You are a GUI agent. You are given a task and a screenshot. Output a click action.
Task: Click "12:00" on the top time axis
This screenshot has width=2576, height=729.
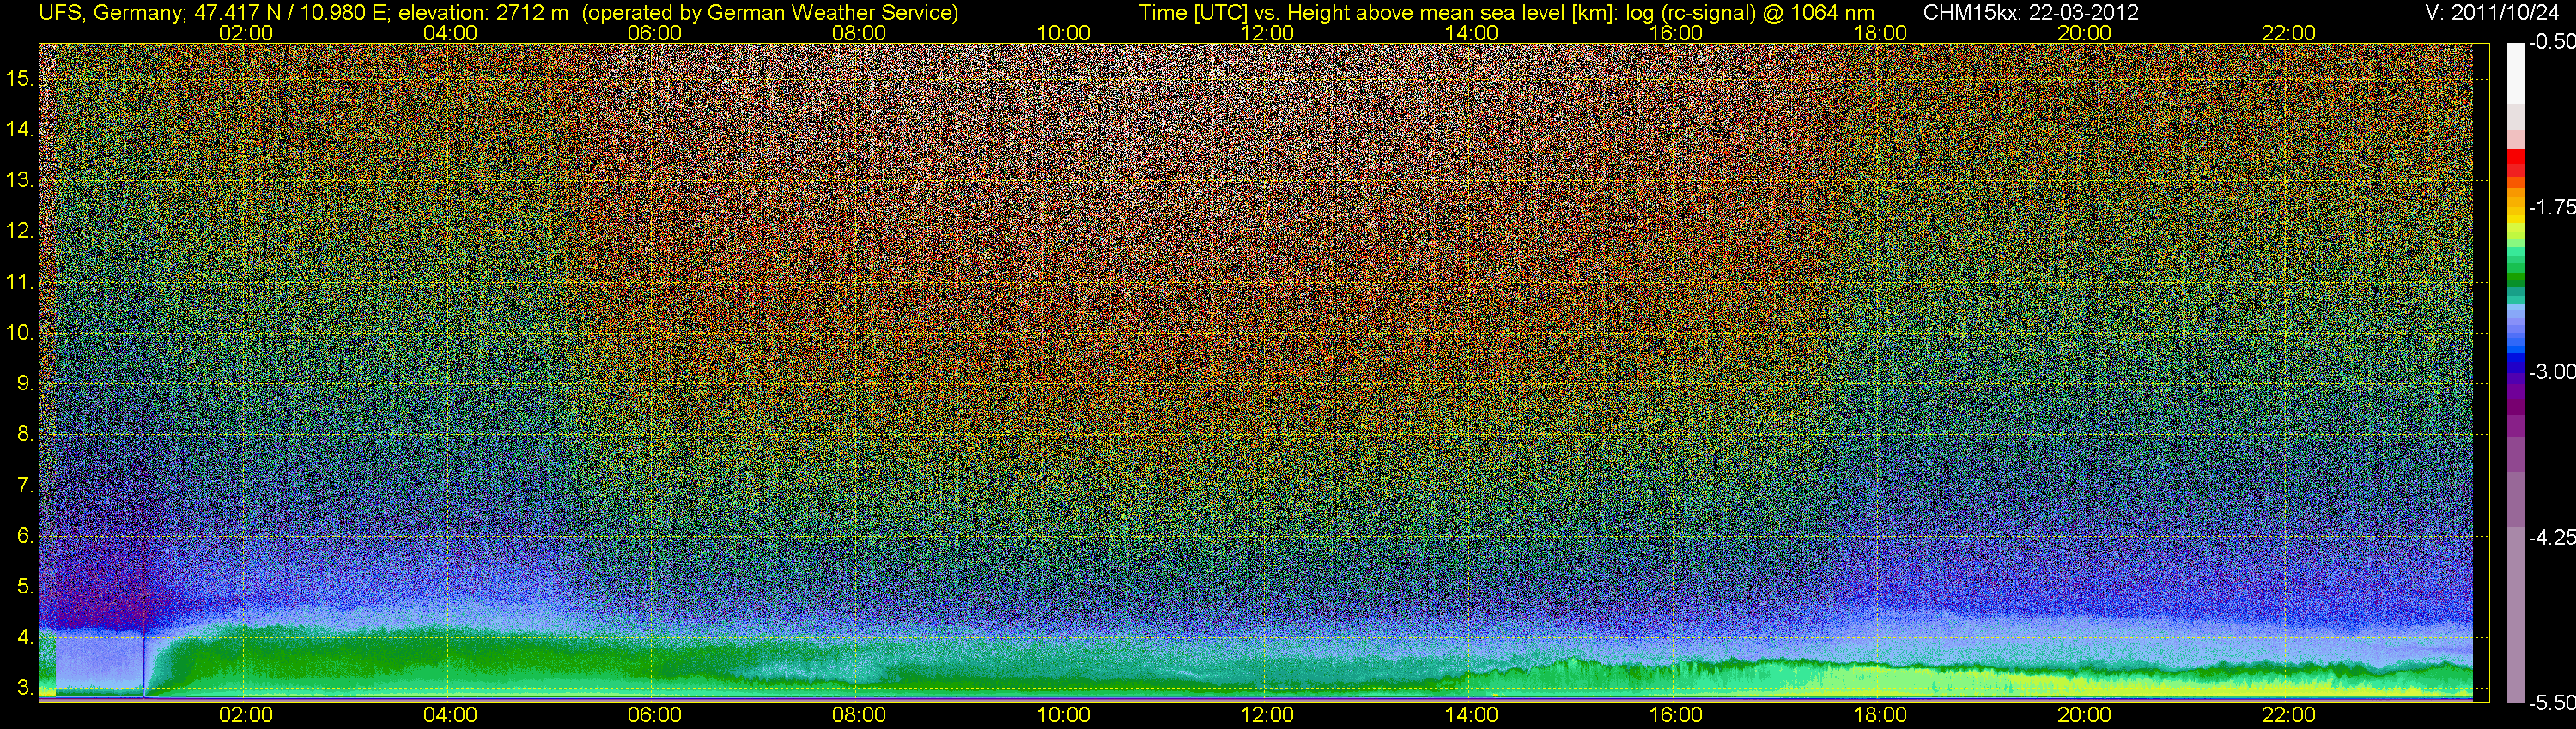[1267, 33]
